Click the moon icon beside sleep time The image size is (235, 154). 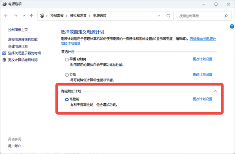[4, 60]
